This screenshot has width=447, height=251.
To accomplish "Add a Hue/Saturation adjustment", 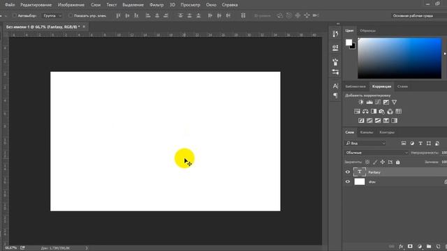I will (357, 112).
